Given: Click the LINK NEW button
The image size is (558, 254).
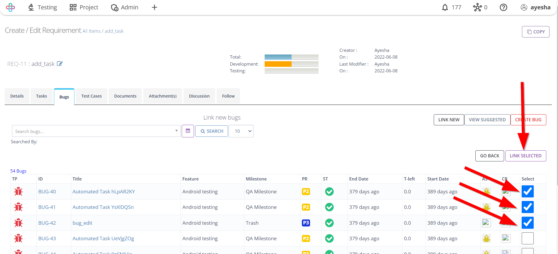Looking at the screenshot, I should pos(449,120).
